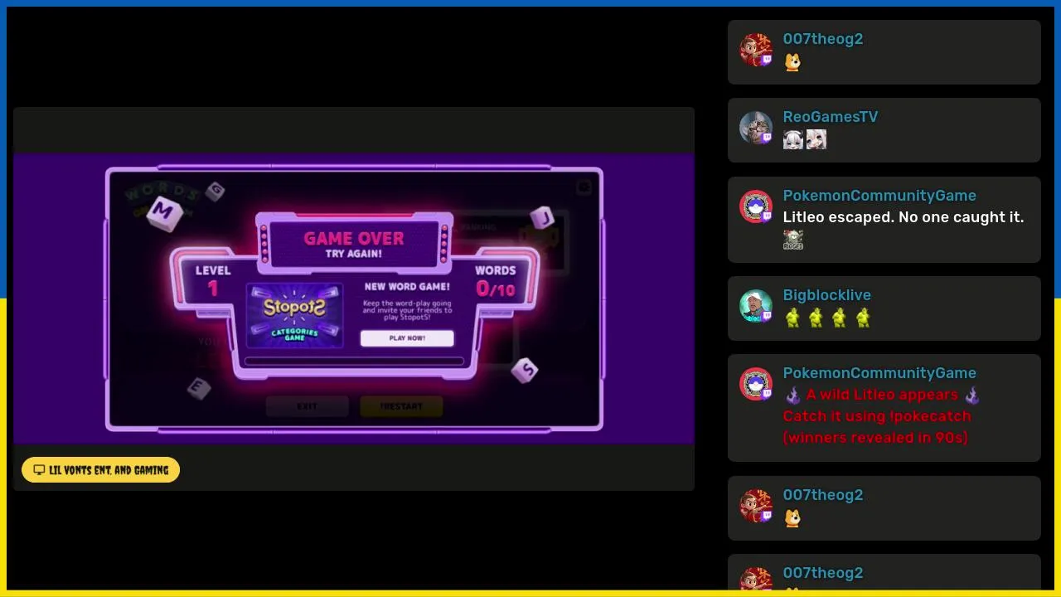Click the flame emoji after "appears"
Viewport: 1061px width, 597px height.
971,396
